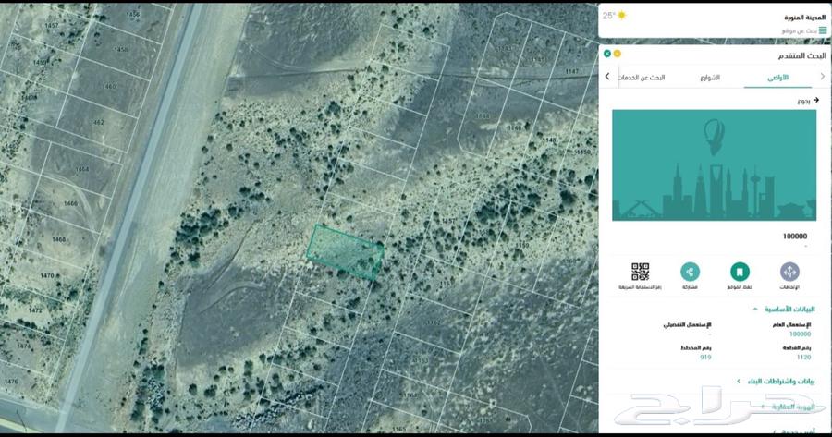Click the yellow minimize panel button
Viewport: 832px width, 437px height.
618,54
